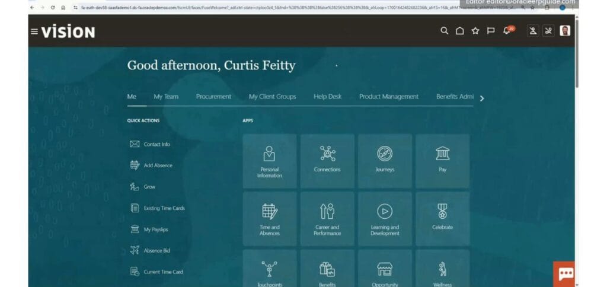607x287 pixels.
Task: Go to the Home icon
Action: point(459,31)
